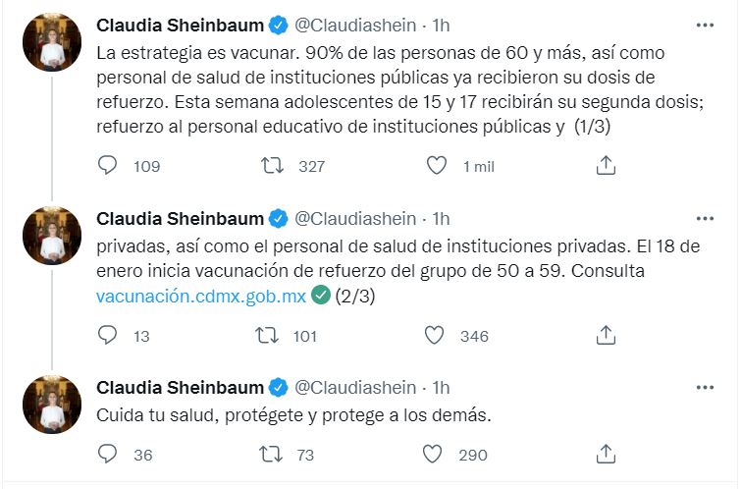This screenshot has height=489, width=741.
Task: Like the second tweet with 346 likes
Action: coord(434,336)
